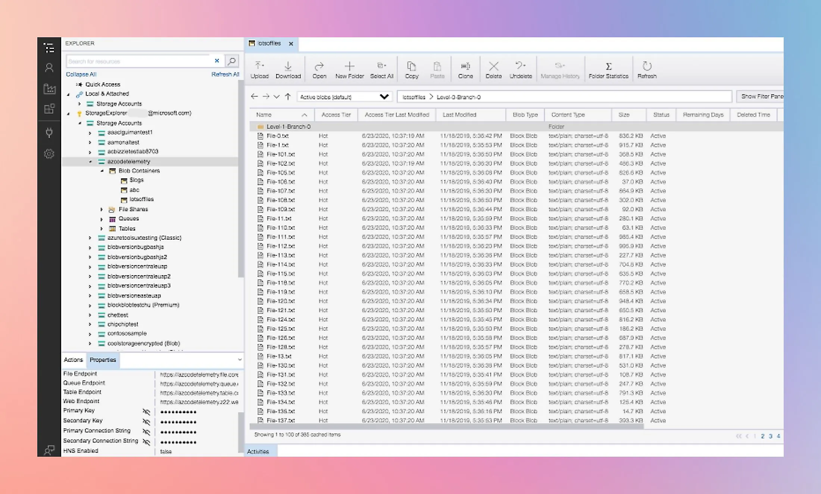Image resolution: width=821 pixels, height=494 pixels.
Task: Click the Download toolbar icon
Action: click(x=288, y=66)
